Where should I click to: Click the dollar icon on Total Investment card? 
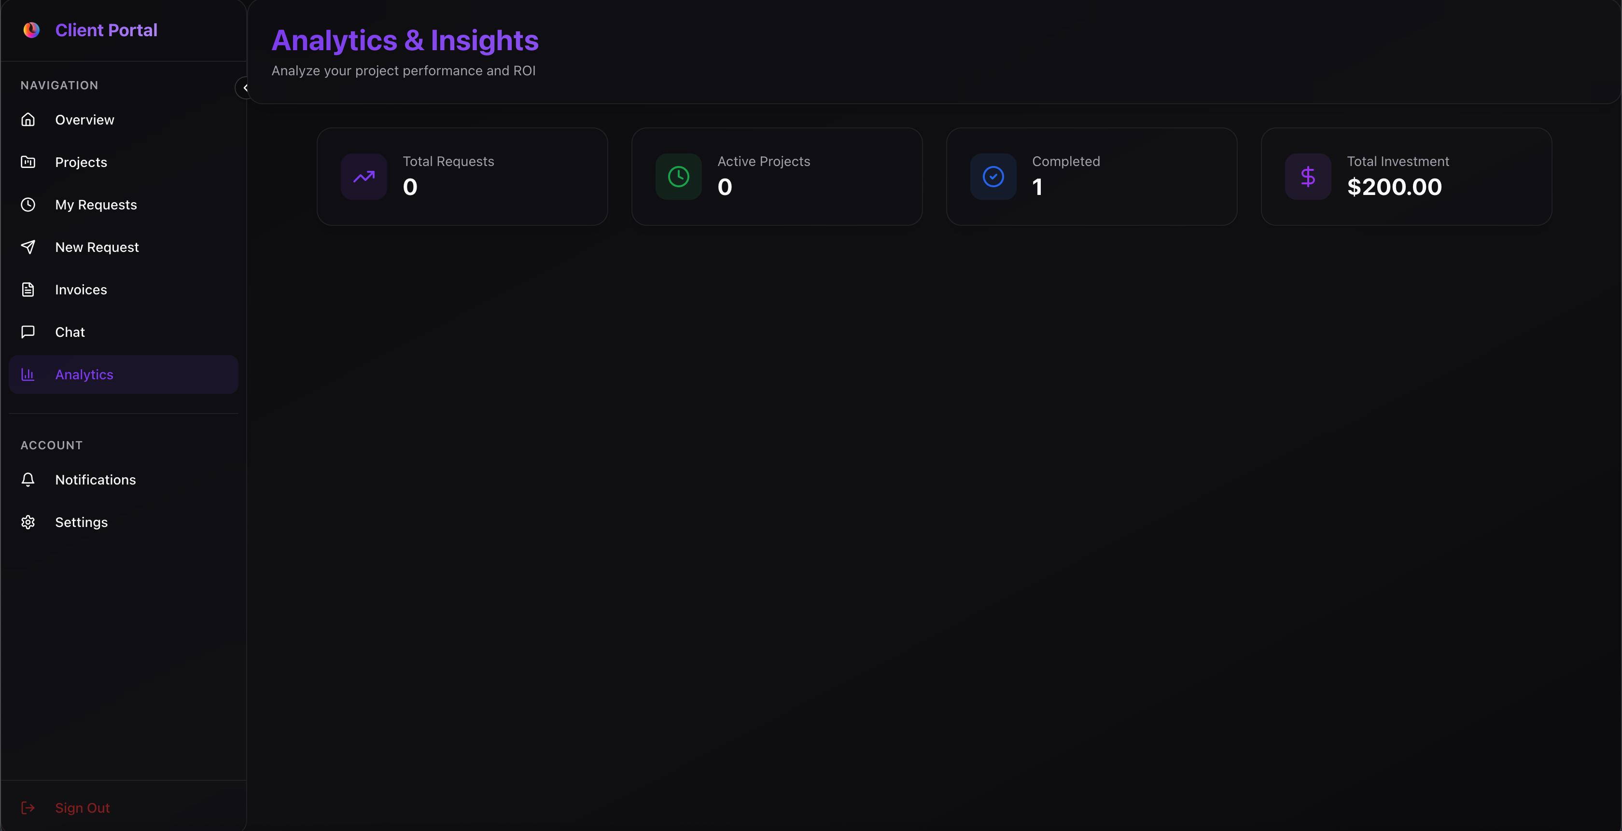tap(1308, 176)
